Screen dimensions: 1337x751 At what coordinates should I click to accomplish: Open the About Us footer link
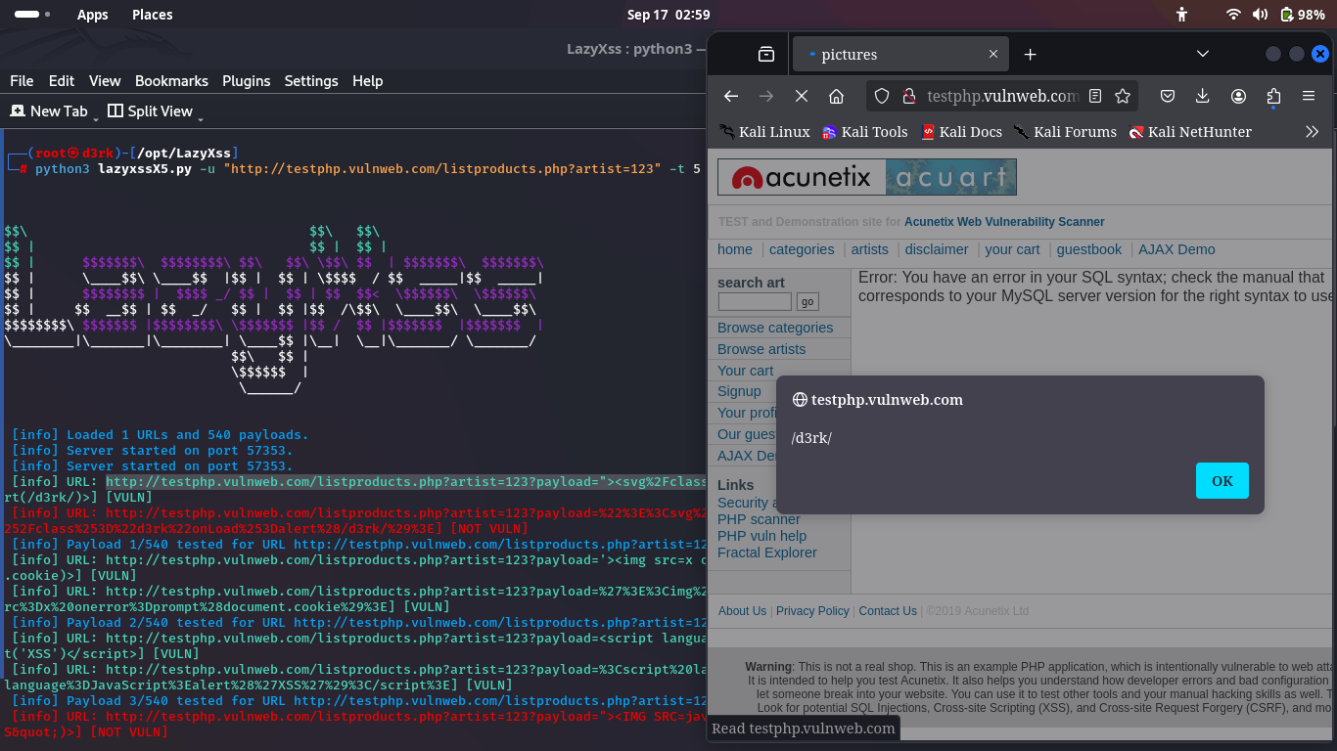743,611
